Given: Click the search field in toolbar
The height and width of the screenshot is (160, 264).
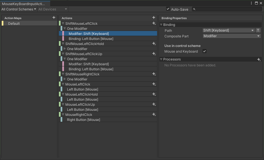Looking at the screenshot, I should point(227,9).
